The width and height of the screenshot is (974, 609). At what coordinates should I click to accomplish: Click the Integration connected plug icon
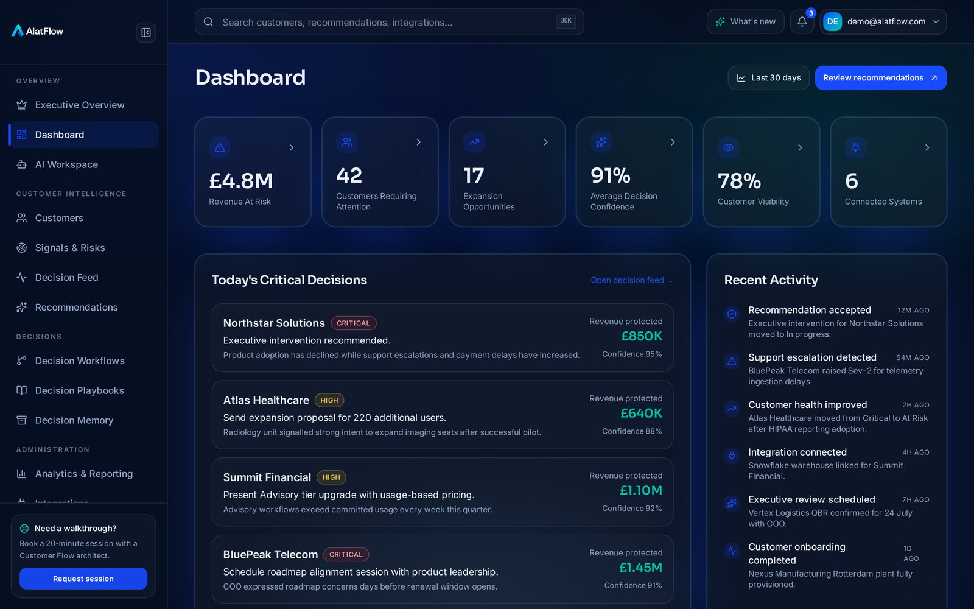732,456
